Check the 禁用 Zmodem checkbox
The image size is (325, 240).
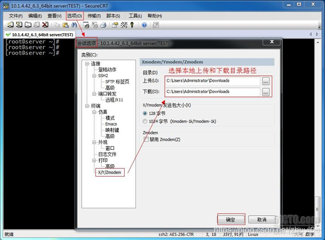146,139
